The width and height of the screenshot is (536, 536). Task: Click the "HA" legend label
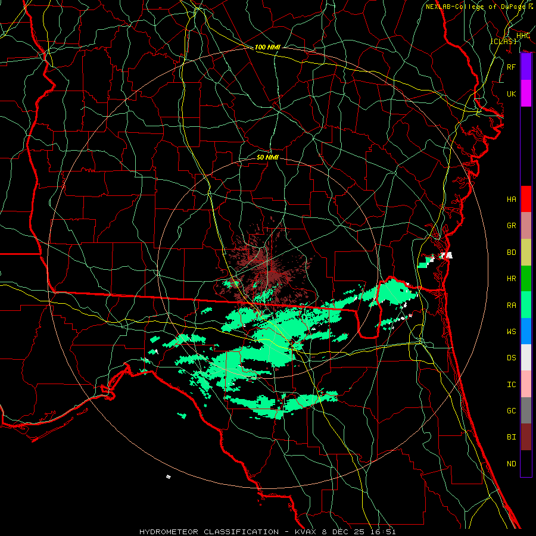pos(512,200)
